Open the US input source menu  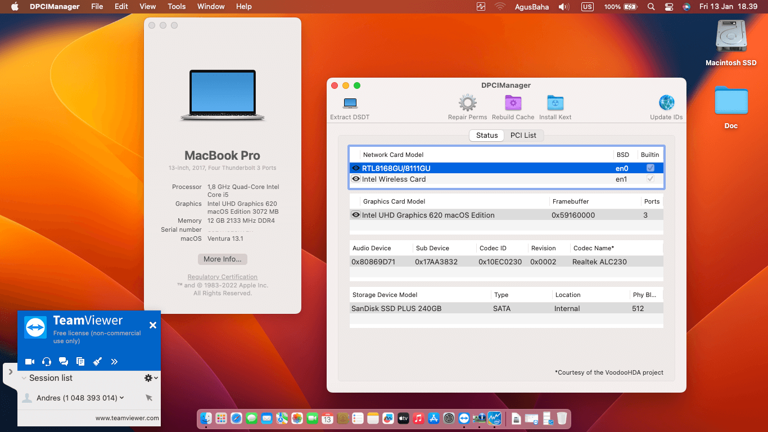[x=588, y=7]
